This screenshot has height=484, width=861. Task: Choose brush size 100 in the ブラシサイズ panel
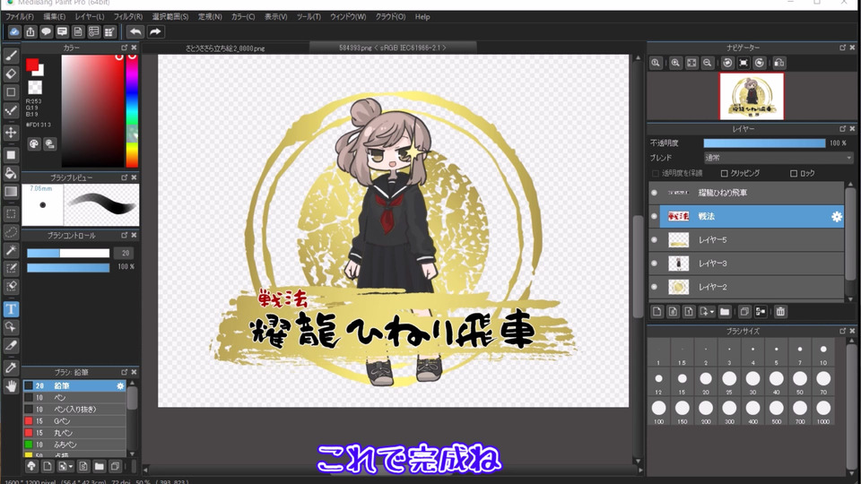658,411
